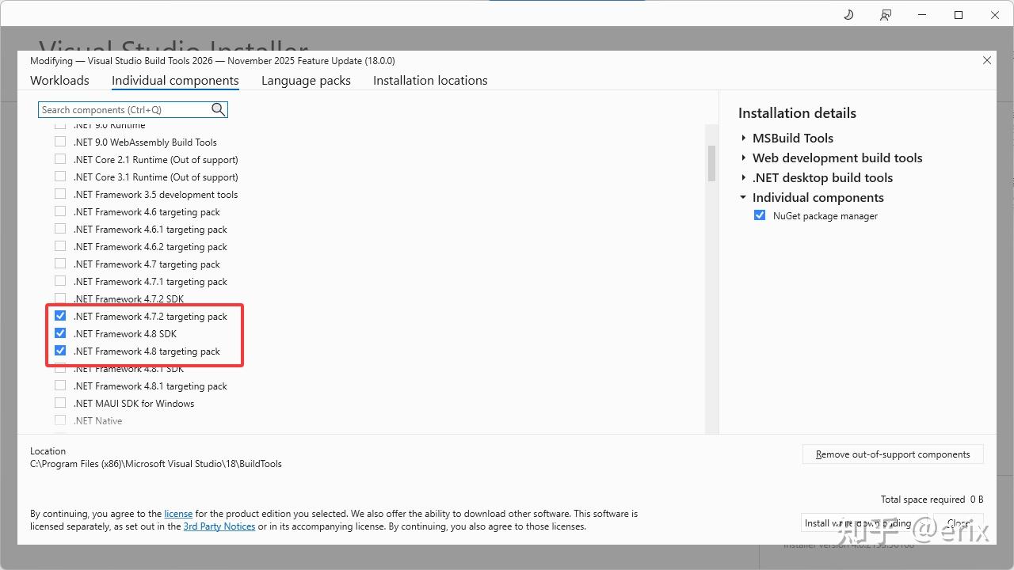The image size is (1014, 570).
Task: Uncheck .NET Framework 4.7.2 targeting pack
Action: [60, 316]
